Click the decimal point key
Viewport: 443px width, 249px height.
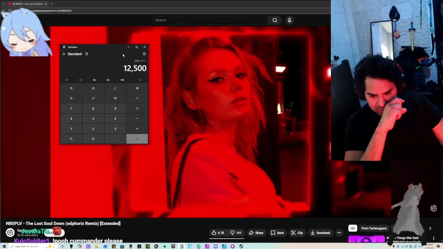point(115,139)
